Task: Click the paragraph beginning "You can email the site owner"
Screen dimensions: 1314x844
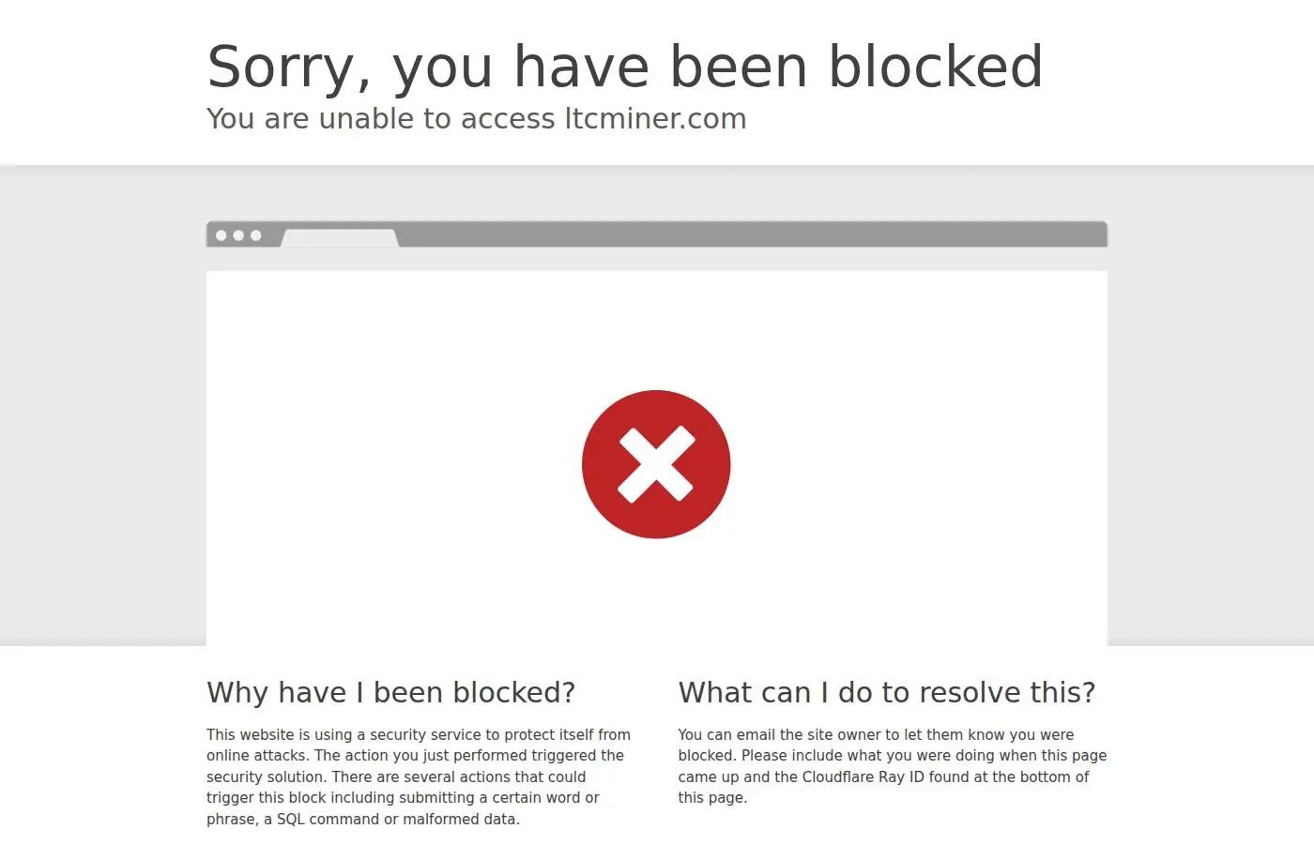Action: [x=893, y=766]
